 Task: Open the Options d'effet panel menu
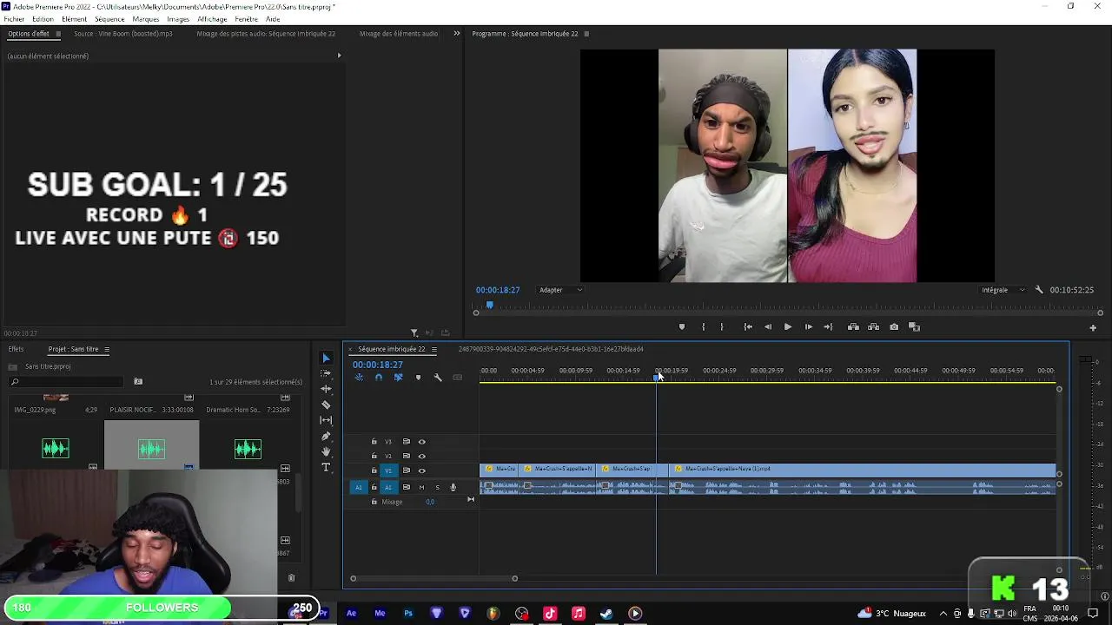pyautogui.click(x=58, y=34)
